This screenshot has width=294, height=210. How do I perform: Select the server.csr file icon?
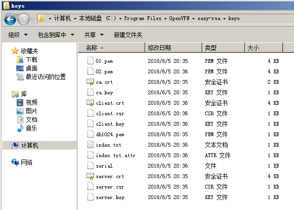coord(90,186)
